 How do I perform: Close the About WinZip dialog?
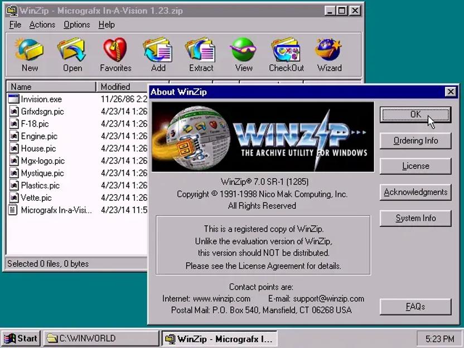pyautogui.click(x=451, y=91)
